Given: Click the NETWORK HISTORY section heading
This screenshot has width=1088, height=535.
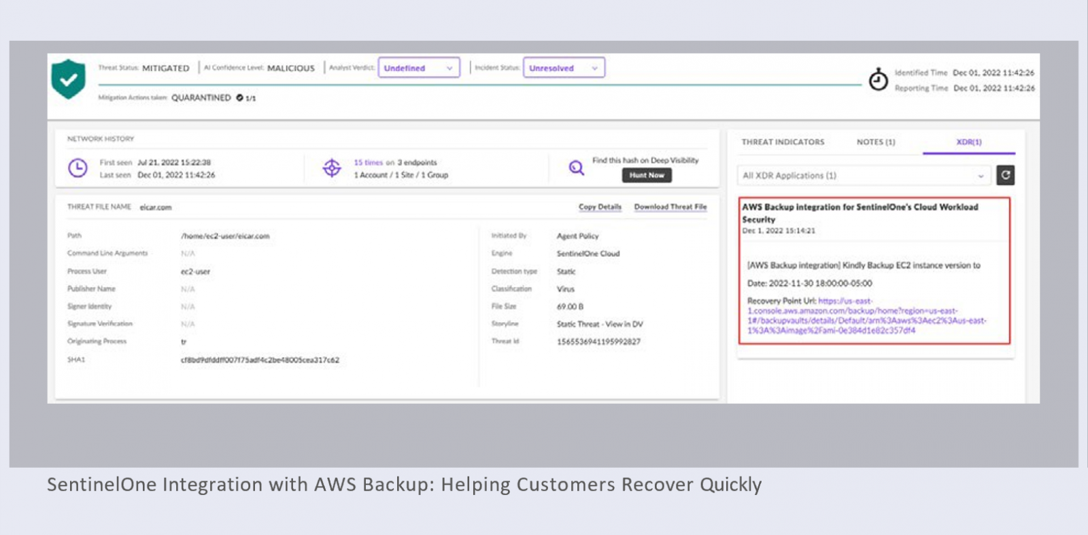Looking at the screenshot, I should tap(101, 139).
